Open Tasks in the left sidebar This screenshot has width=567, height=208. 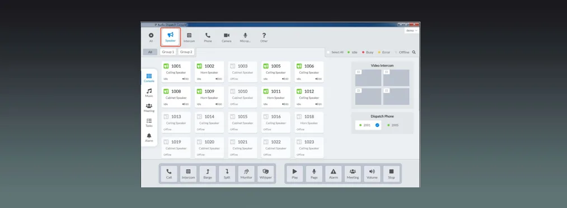click(x=149, y=123)
